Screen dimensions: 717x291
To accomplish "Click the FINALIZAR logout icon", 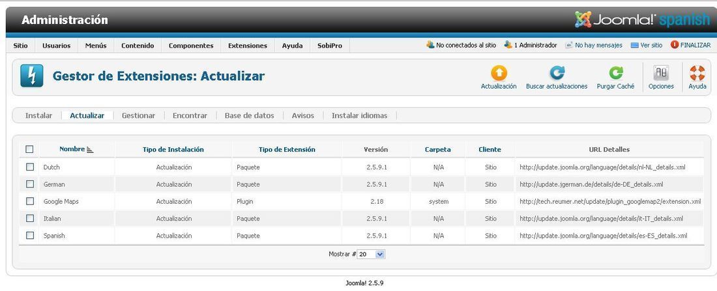I will (675, 45).
